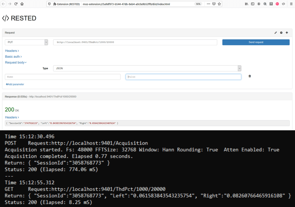Go to browser home page icon

point(22,4)
